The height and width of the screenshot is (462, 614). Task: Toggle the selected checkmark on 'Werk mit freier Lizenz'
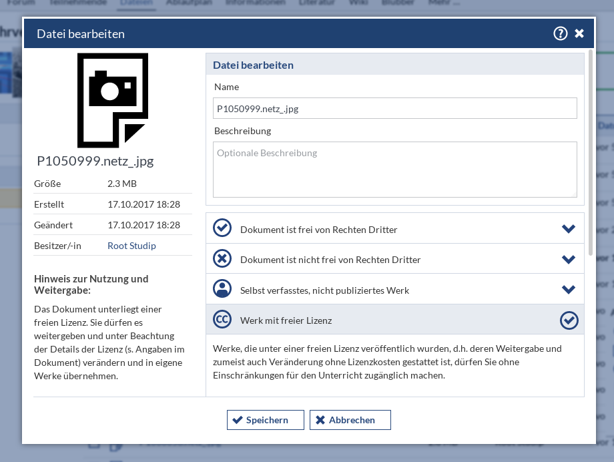[x=569, y=320]
